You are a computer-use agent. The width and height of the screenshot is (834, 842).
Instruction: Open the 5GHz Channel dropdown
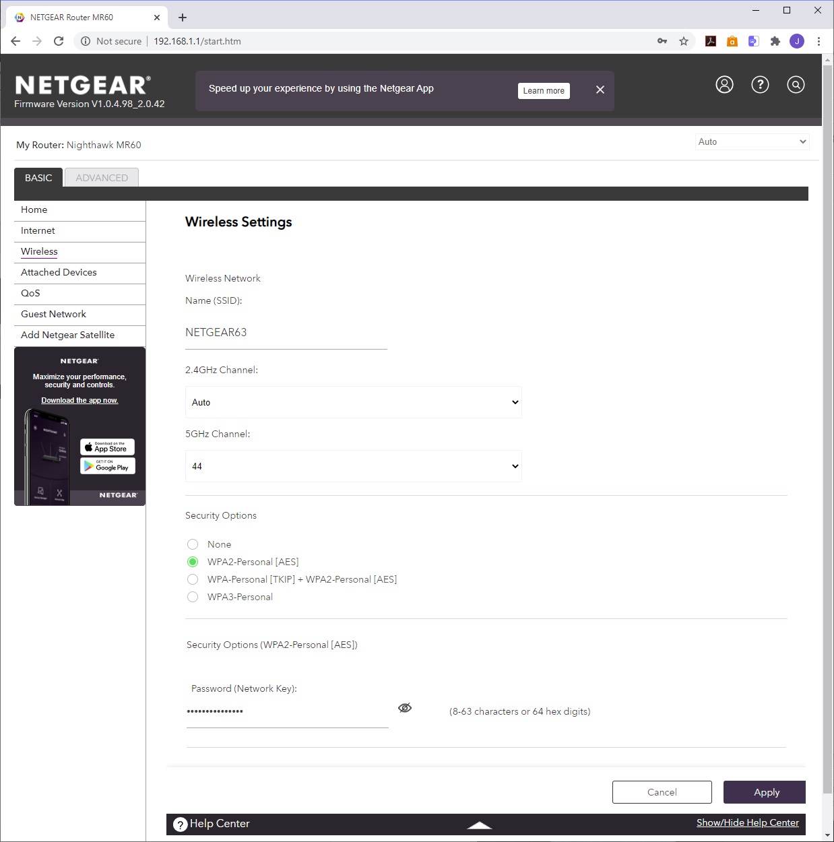coord(354,466)
